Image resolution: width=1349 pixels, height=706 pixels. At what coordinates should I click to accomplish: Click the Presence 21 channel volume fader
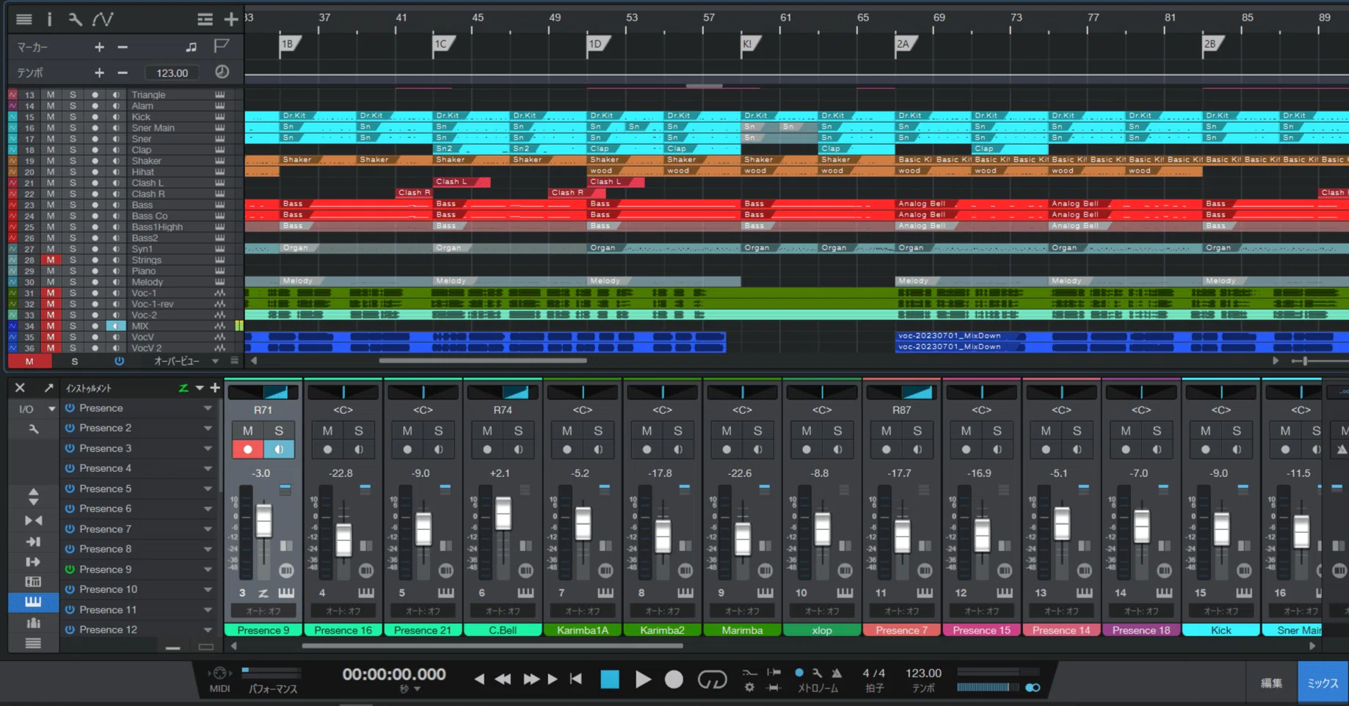tap(423, 528)
